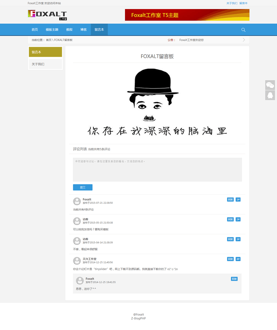This screenshot has width=277, height=330.
Task: Open 模板主题 navigation item
Action: tap(52, 29)
